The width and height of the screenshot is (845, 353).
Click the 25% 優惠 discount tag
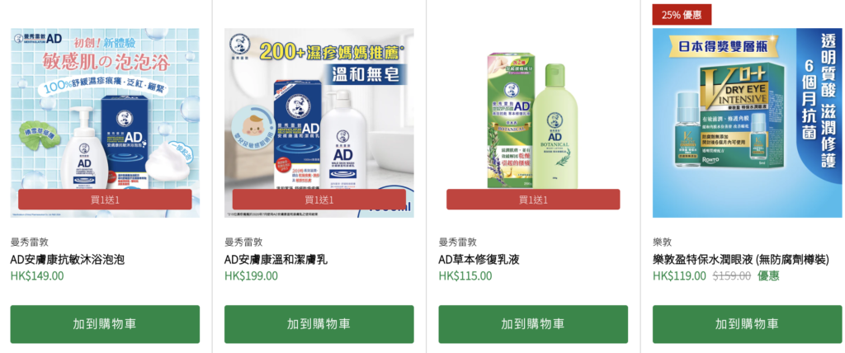pyautogui.click(x=682, y=15)
